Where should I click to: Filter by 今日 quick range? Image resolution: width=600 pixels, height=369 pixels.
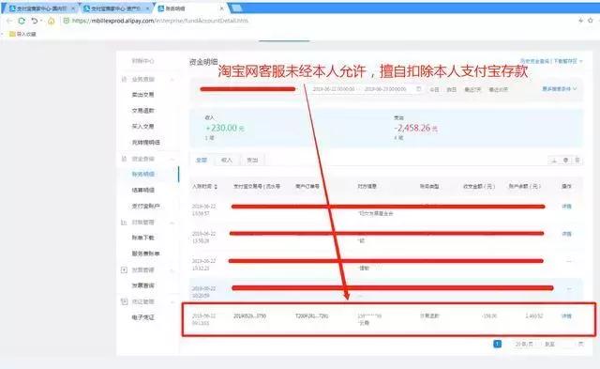[434, 89]
